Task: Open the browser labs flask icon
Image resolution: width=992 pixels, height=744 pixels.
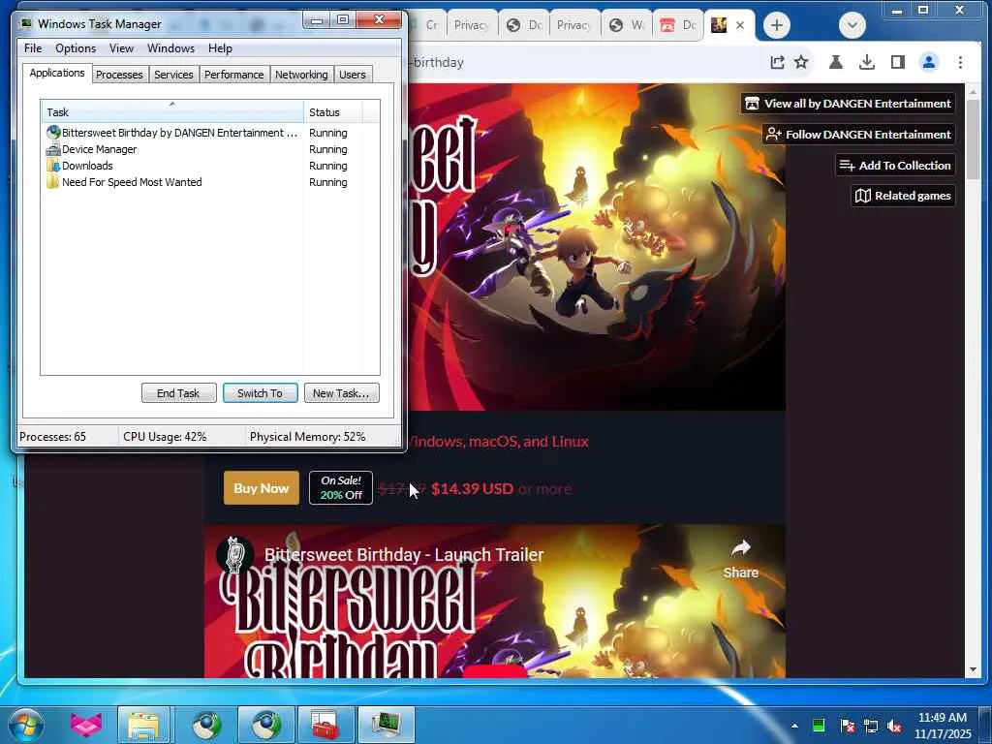Action: (836, 62)
